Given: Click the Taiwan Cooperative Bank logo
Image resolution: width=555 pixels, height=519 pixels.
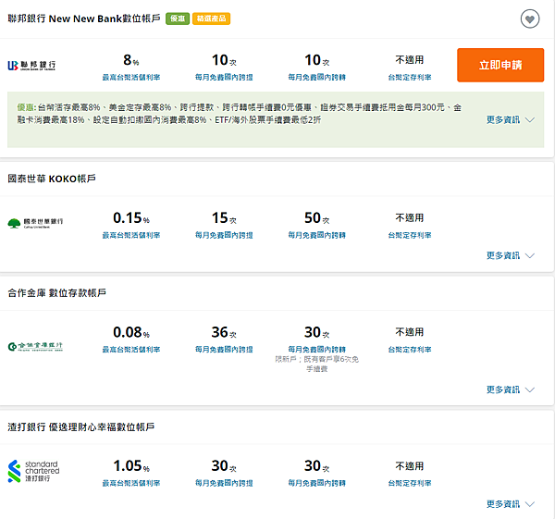Looking at the screenshot, I should [35, 346].
